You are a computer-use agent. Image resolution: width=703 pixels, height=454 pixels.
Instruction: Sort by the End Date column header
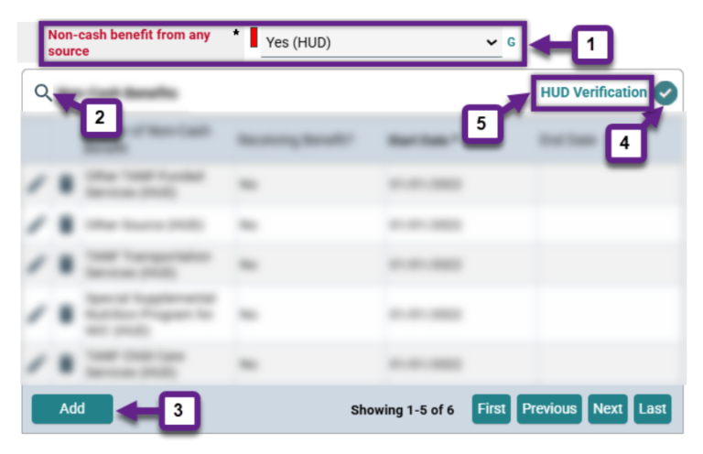(568, 140)
